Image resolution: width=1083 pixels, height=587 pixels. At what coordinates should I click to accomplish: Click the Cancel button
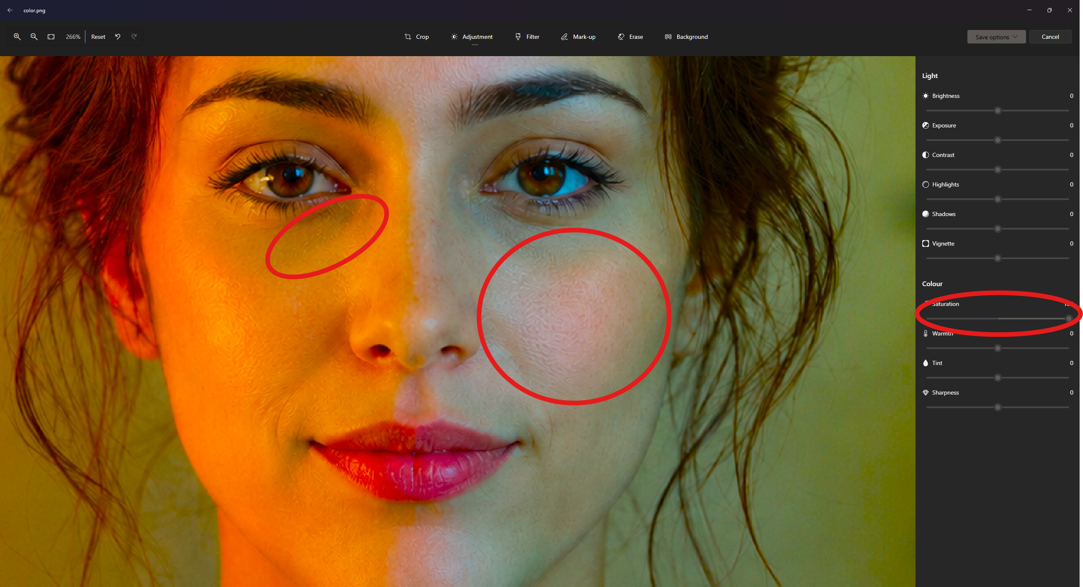click(1050, 37)
